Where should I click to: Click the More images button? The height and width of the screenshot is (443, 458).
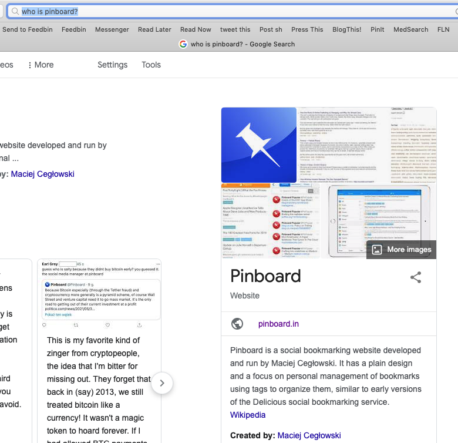tap(401, 250)
